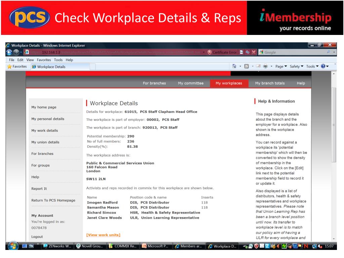Click the new tab button

click(x=93, y=67)
